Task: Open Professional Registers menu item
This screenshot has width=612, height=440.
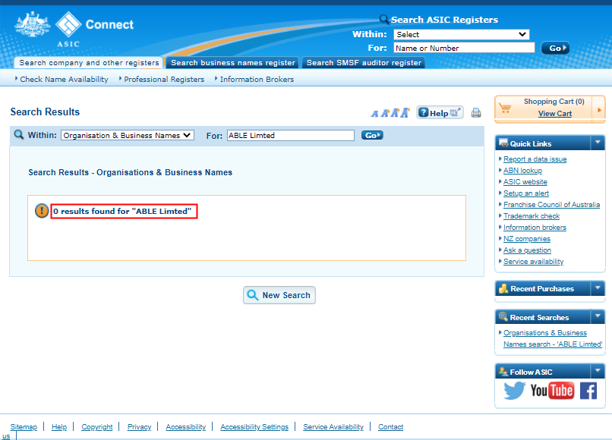Action: tap(164, 79)
